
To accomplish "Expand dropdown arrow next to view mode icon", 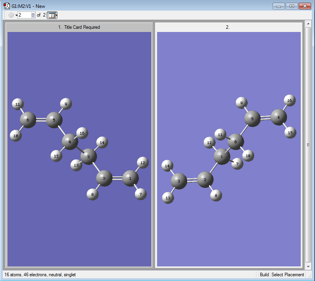I will click(x=57, y=15).
